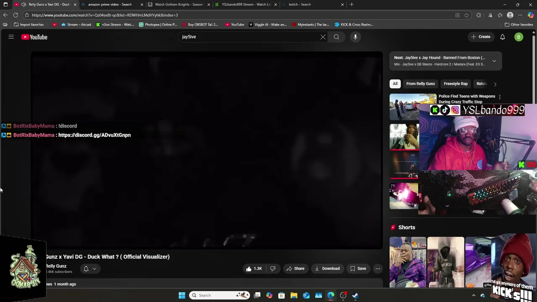The image size is (537, 302).
Task: Click the YouTube search magnifier button
Action: tap(336, 37)
